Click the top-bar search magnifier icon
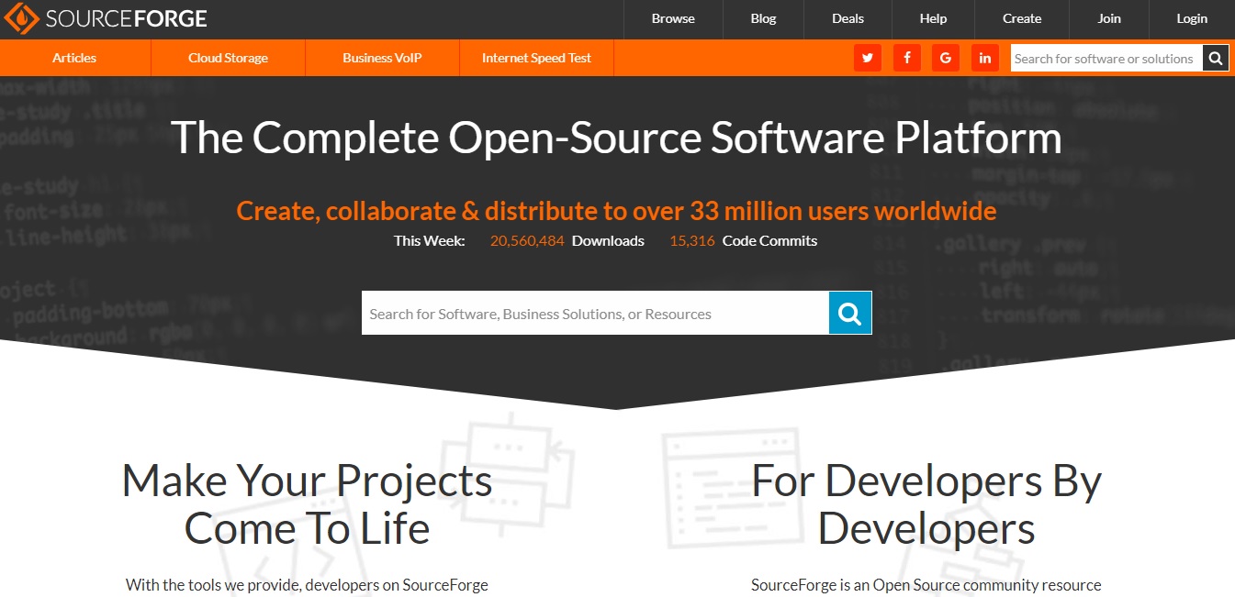 tap(1216, 59)
